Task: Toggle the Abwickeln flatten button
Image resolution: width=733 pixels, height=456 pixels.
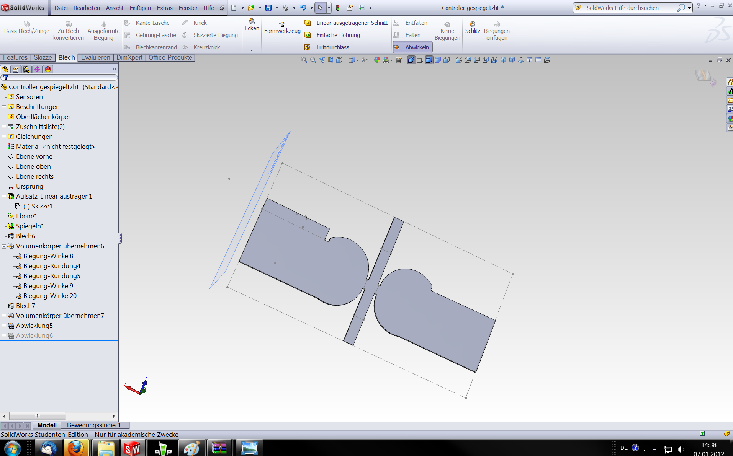Action: [x=412, y=47]
